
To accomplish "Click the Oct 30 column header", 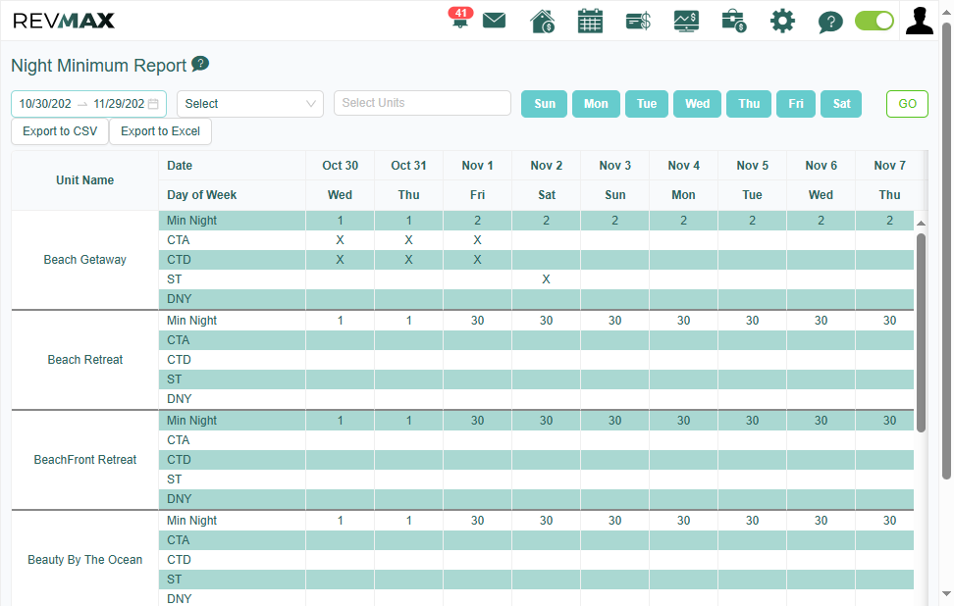I will [x=341, y=166].
